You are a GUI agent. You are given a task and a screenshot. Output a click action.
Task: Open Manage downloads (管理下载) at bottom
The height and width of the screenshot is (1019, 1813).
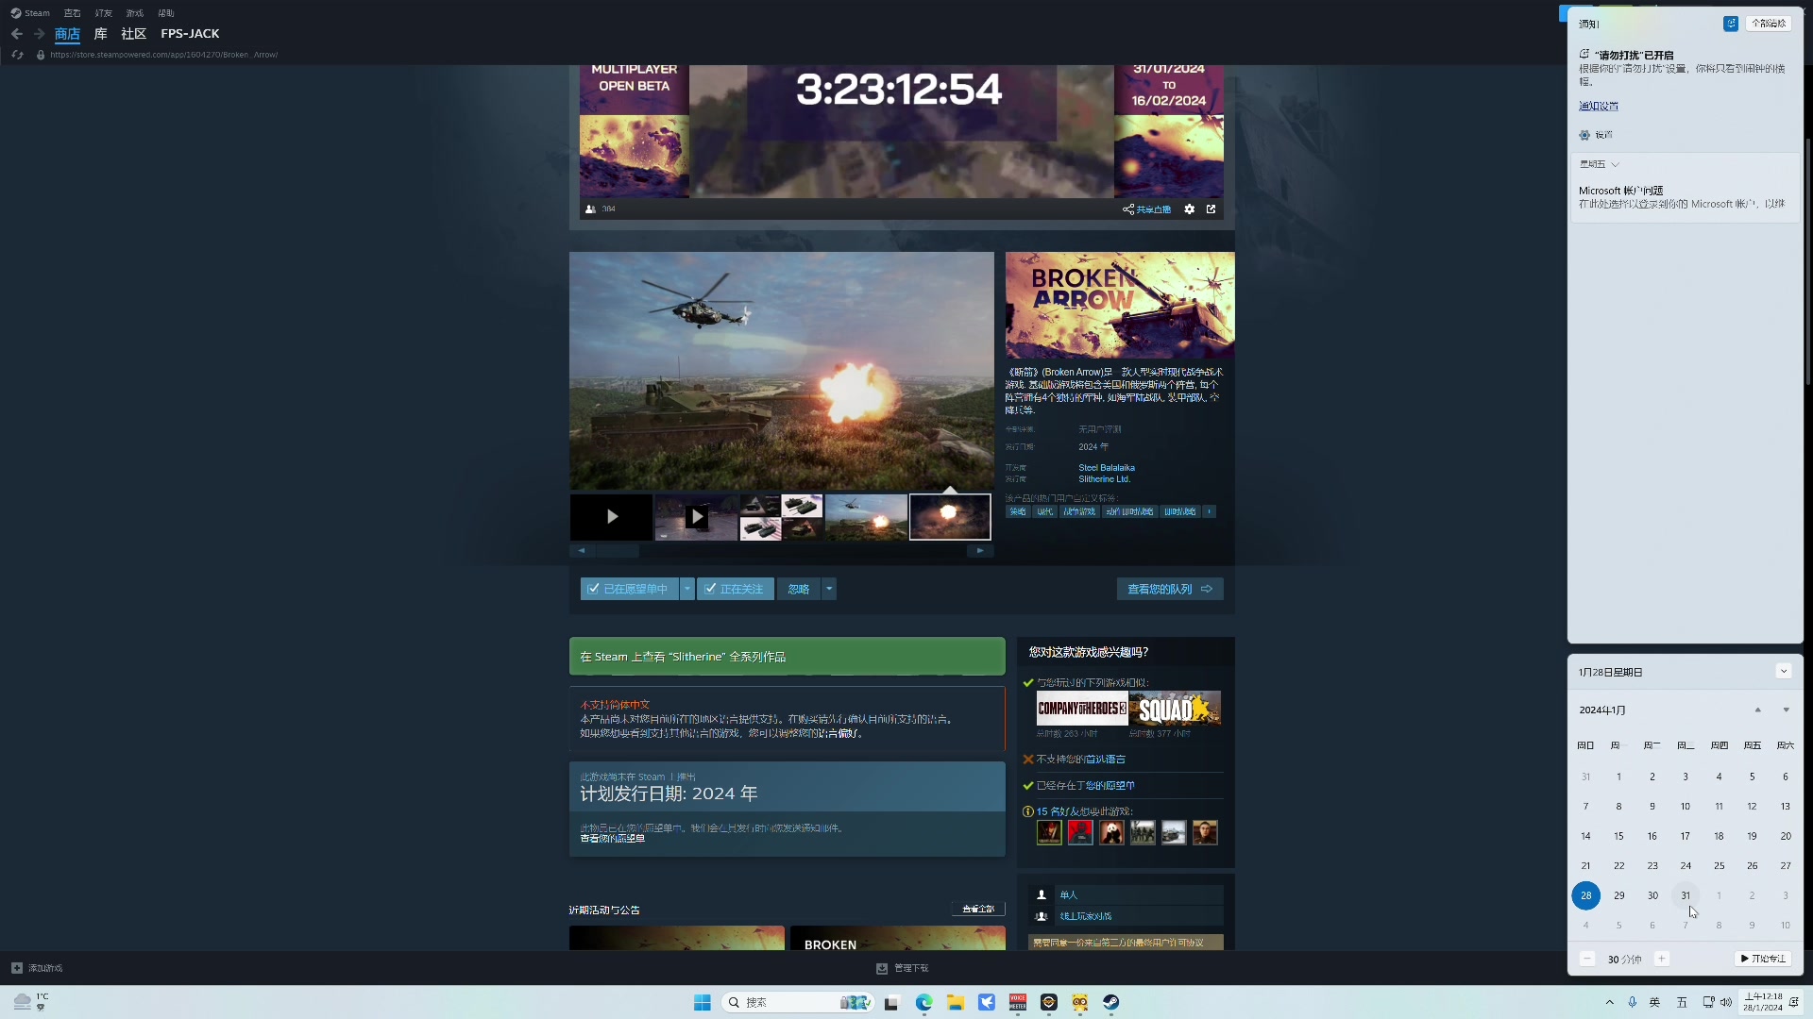(902, 968)
